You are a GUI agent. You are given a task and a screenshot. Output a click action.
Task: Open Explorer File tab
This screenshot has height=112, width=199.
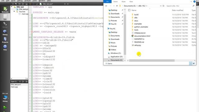tap(107, 2)
